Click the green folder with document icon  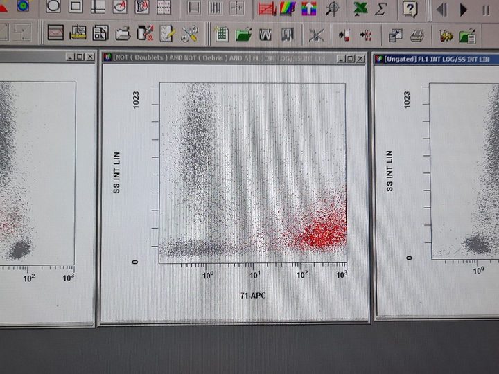click(468, 36)
